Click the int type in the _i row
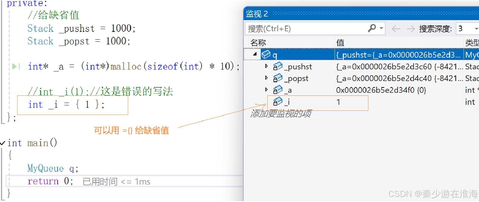479x202 pixels. click(x=470, y=102)
